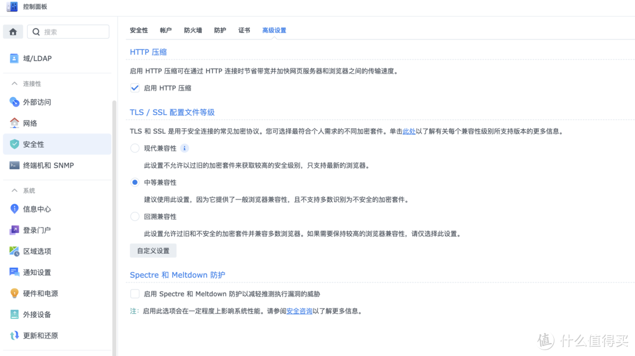This screenshot has width=635, height=356.
Task: Open the 域/LDAP settings in sidebar
Action: (x=35, y=58)
